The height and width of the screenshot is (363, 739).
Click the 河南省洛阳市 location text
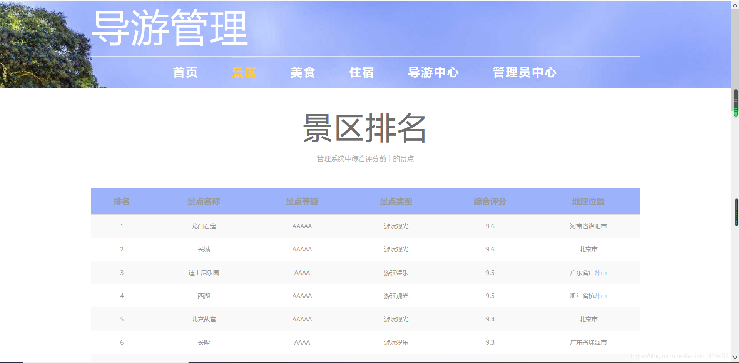pyautogui.click(x=588, y=226)
